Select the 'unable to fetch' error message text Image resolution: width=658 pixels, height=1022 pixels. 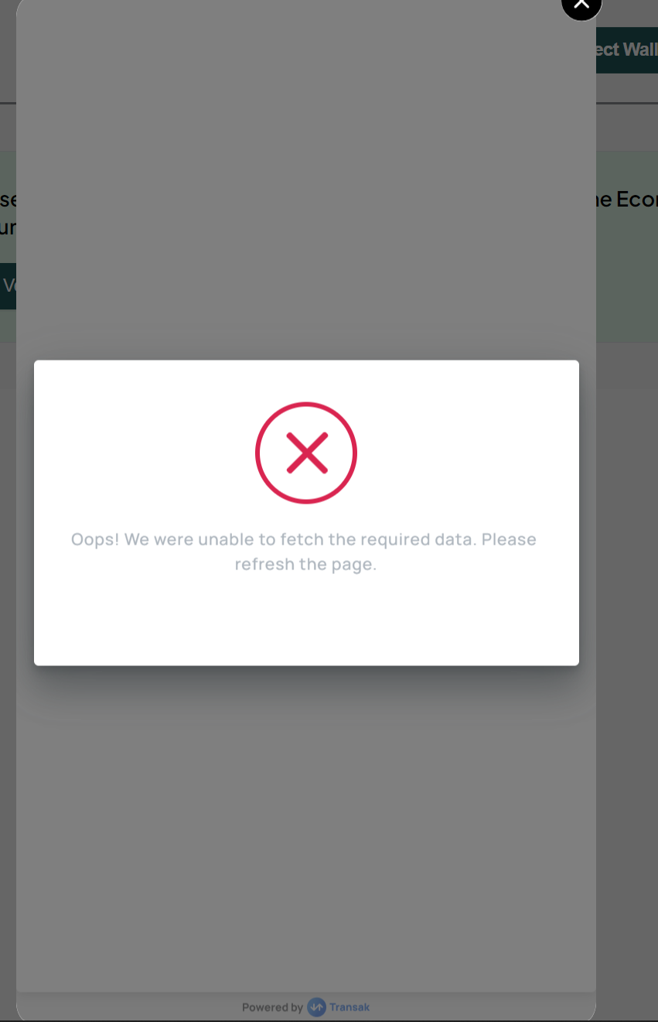click(304, 552)
